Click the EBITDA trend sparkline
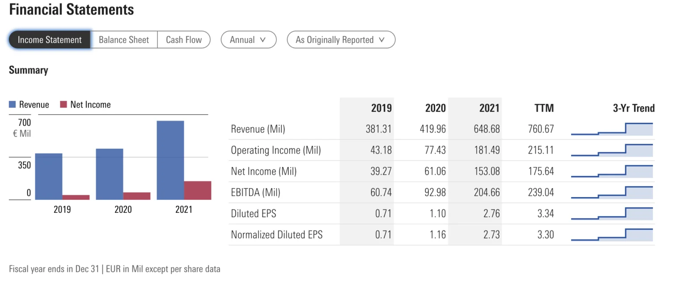The image size is (687, 283). (611, 192)
